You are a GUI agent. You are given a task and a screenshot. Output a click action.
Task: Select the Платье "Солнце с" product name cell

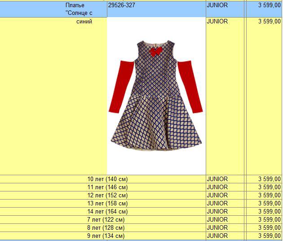coord(78,9)
